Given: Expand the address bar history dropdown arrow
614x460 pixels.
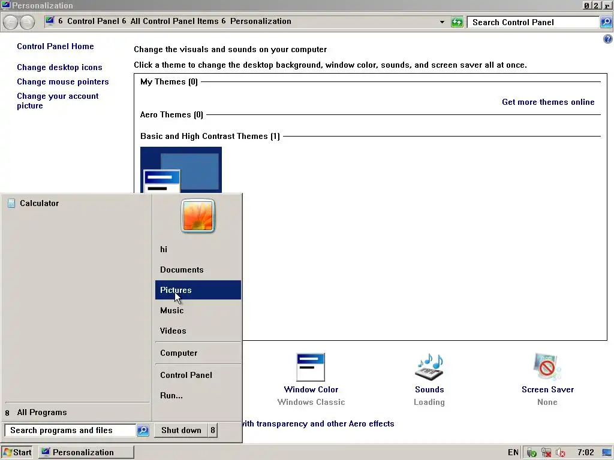Looking at the screenshot, I should pos(442,22).
